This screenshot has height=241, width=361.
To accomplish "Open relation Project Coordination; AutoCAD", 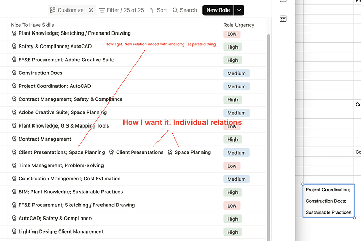I will [x=54, y=86].
